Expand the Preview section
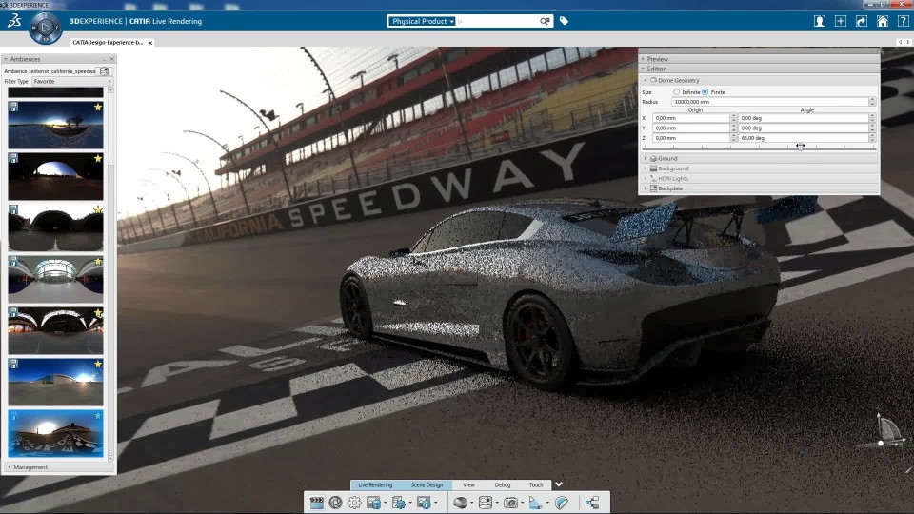 [x=643, y=59]
